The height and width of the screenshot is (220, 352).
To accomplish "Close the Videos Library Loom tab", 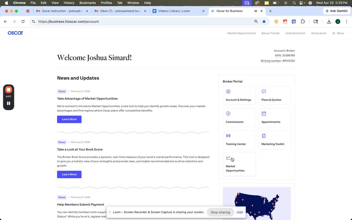I will (x=204, y=11).
